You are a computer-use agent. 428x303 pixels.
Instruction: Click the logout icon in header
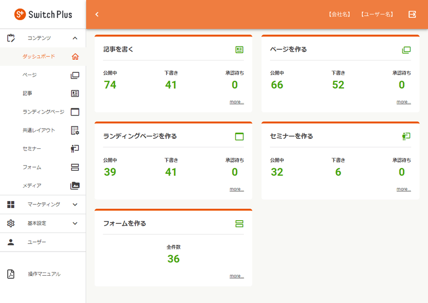tap(412, 15)
